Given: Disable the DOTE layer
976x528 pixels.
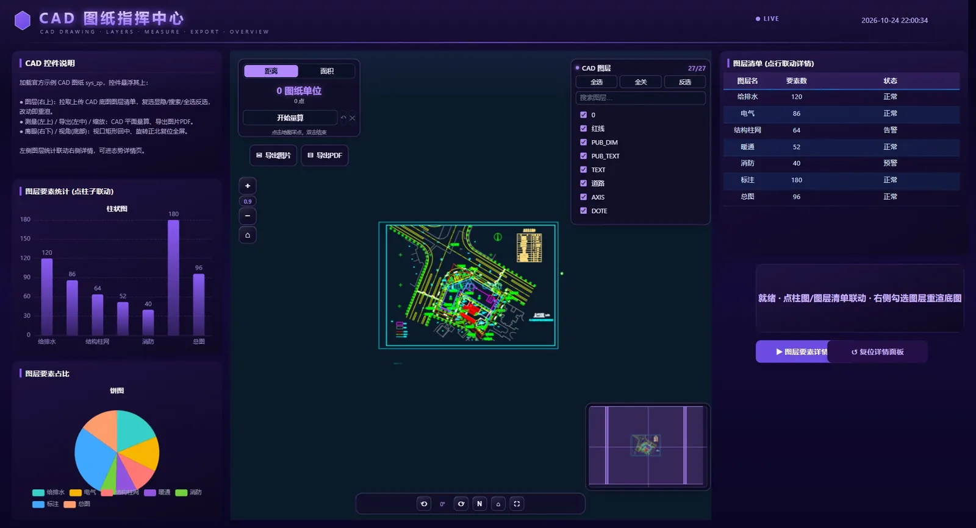Looking at the screenshot, I should 583,211.
